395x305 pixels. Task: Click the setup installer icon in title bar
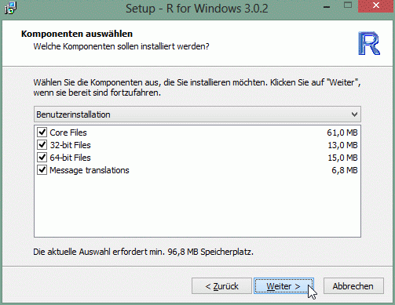pos(10,8)
